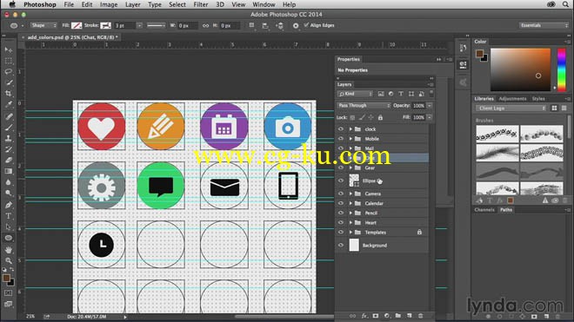The image size is (574, 322).
Task: Toggle the Align Edges checkbox
Action: click(306, 25)
